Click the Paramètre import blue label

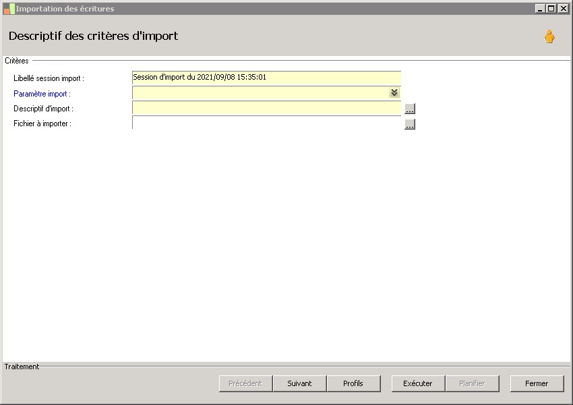[x=42, y=94]
